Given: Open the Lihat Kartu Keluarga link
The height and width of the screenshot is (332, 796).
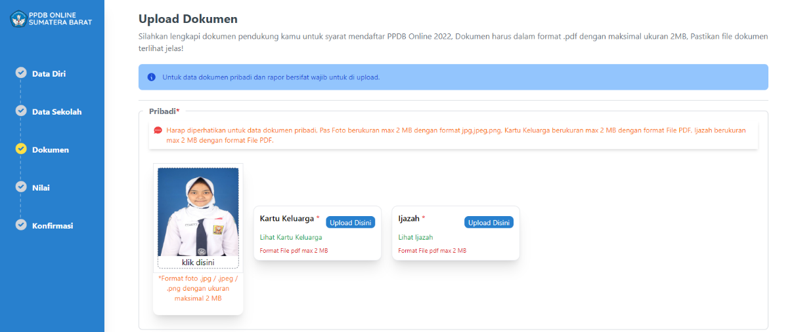Looking at the screenshot, I should coord(291,237).
